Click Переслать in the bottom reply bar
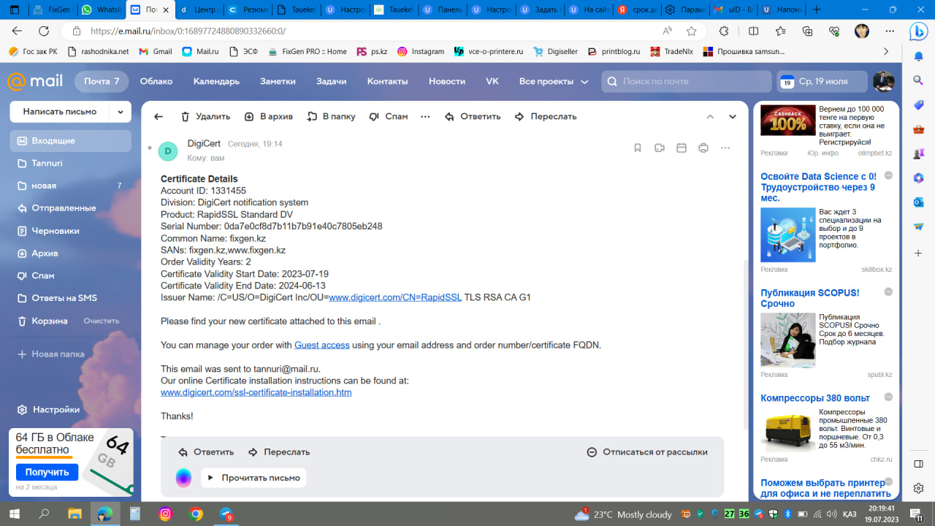Screen dimensions: 935x526 pyautogui.click(x=279, y=452)
